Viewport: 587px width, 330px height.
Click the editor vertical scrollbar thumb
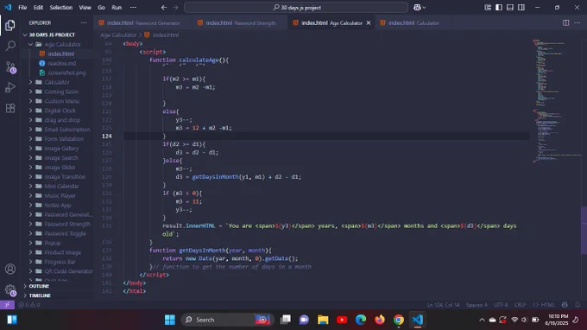click(x=584, y=231)
